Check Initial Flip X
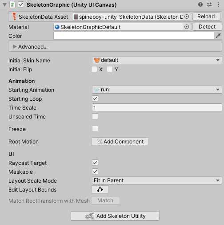Screen dimensions: 224x225 click(x=94, y=69)
